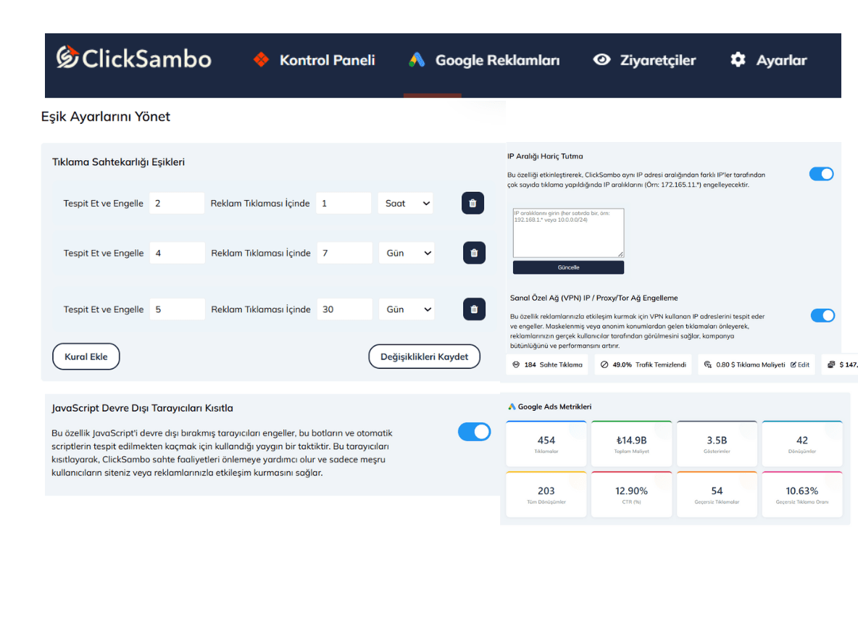Open the Gün dropdown for the 7-day rule
Viewport: 858px width, 626px height.
(406, 252)
